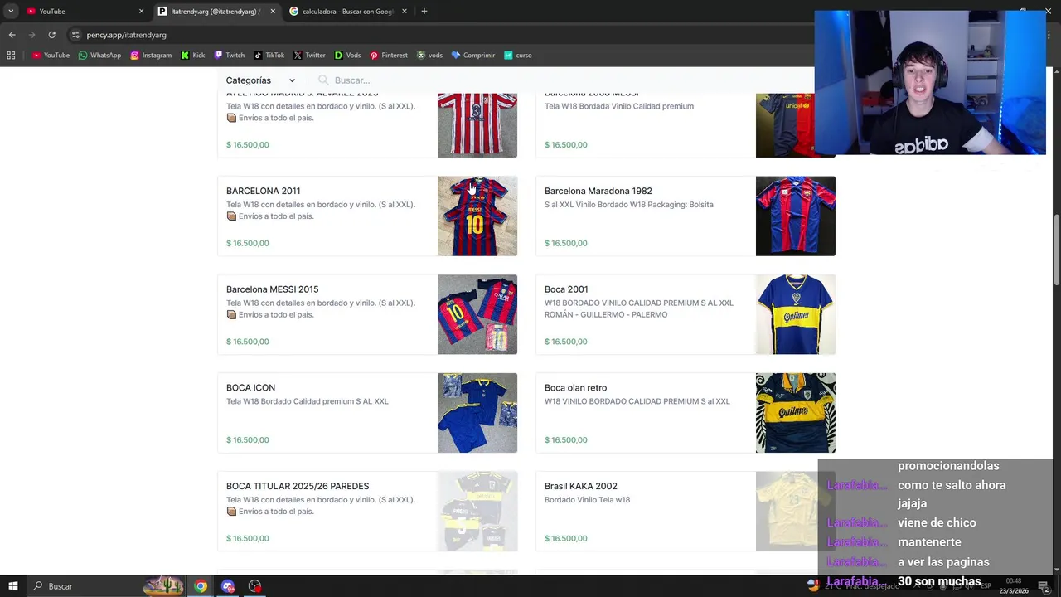This screenshot has height=597, width=1061.
Task: Open the lowercase vods bookmark
Action: pyautogui.click(x=429, y=56)
